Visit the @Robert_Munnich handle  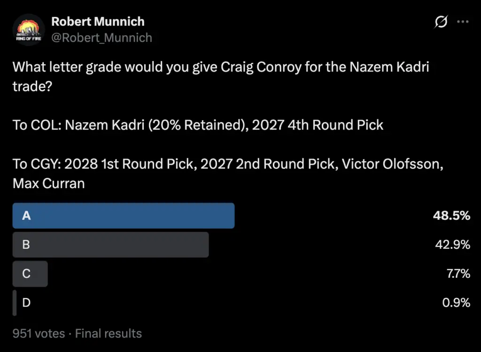point(101,38)
